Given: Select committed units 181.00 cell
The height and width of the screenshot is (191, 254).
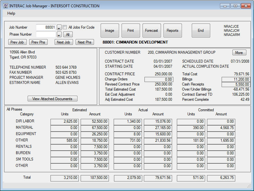Looking at the screenshot, I should coord(191,141).
